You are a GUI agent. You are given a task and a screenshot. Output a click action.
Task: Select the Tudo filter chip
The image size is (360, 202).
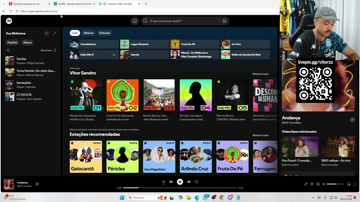[x=75, y=33]
